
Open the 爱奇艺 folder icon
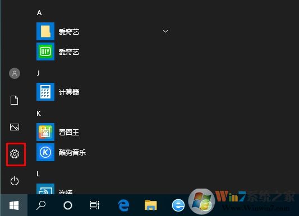pyautogui.click(x=45, y=31)
